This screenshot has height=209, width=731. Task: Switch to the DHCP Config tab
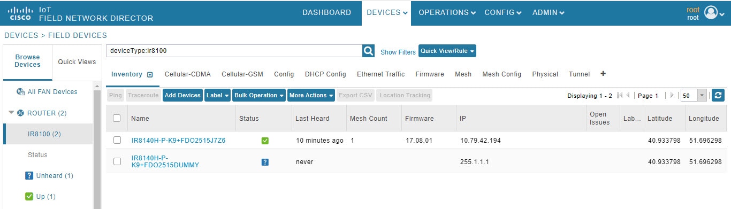pyautogui.click(x=325, y=74)
